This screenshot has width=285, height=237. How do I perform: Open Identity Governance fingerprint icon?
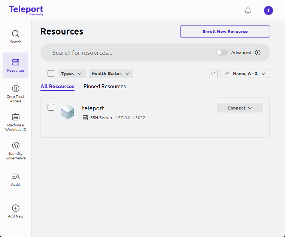point(16,146)
